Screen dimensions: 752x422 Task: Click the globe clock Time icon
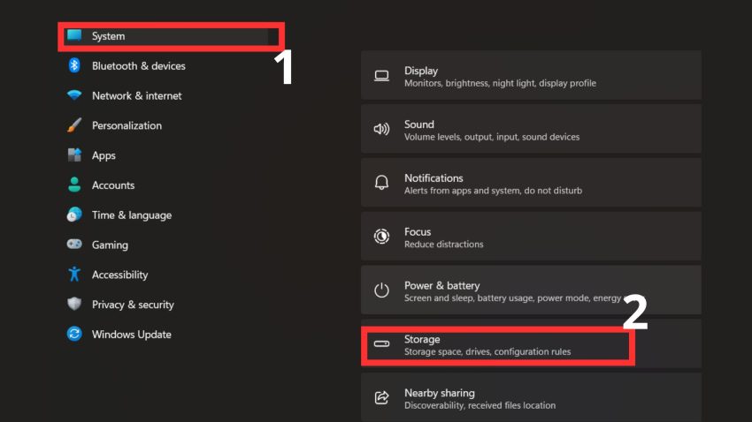click(74, 215)
